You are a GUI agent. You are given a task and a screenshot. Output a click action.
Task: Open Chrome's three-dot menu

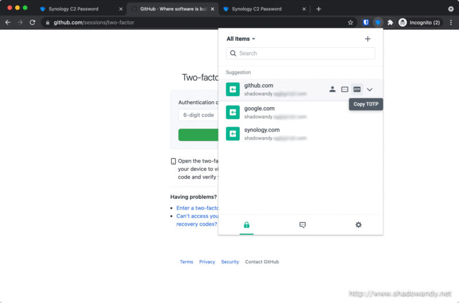(450, 22)
